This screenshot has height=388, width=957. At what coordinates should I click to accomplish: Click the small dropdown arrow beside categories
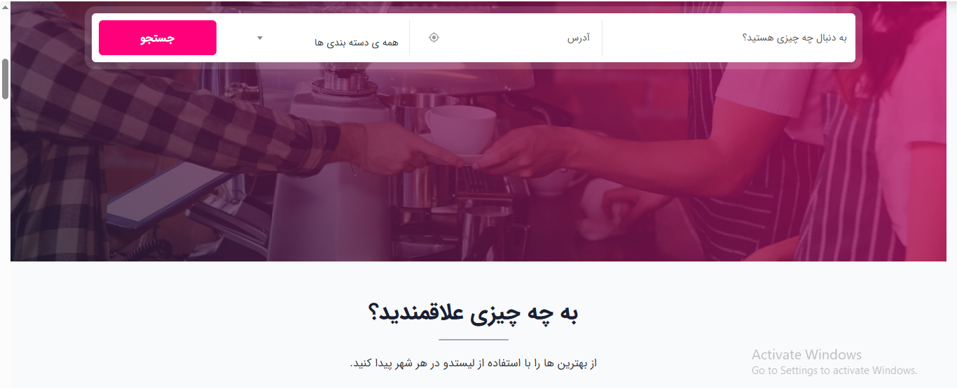(x=260, y=38)
